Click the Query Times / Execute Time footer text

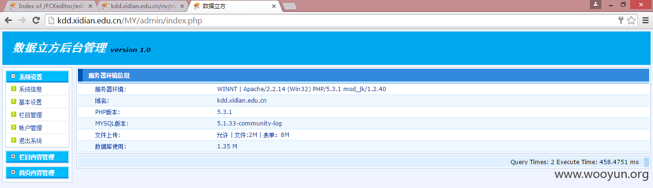pyautogui.click(x=575, y=162)
